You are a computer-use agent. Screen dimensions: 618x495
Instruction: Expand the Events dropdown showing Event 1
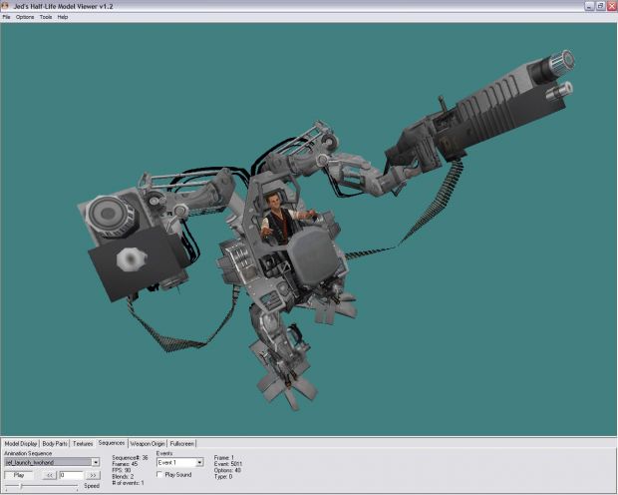click(199, 462)
